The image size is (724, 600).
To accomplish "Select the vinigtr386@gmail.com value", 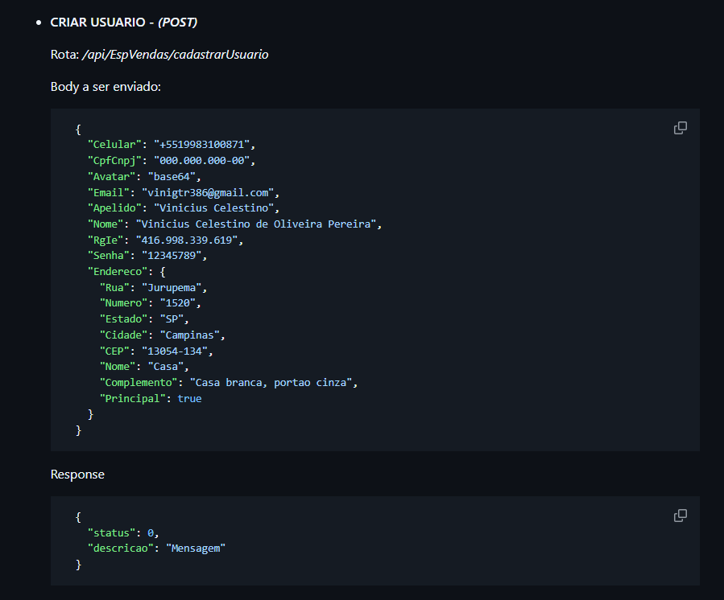I will tap(208, 192).
